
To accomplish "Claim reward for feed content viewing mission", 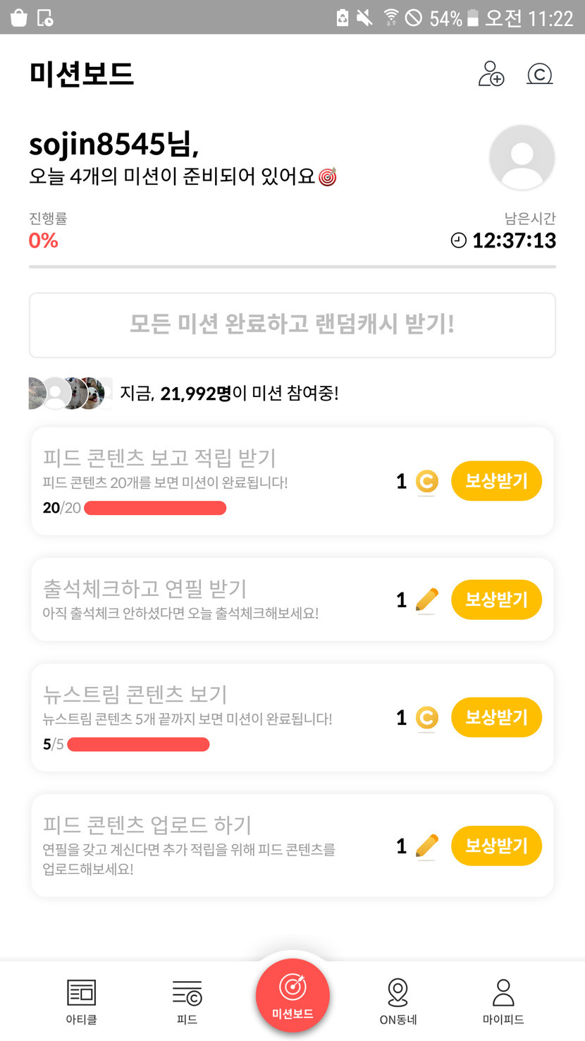I will point(496,481).
